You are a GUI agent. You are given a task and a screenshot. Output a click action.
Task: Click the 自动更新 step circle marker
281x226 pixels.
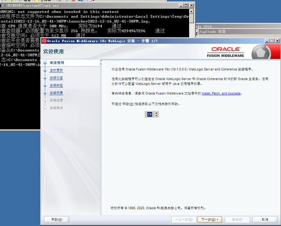coord(45,70)
